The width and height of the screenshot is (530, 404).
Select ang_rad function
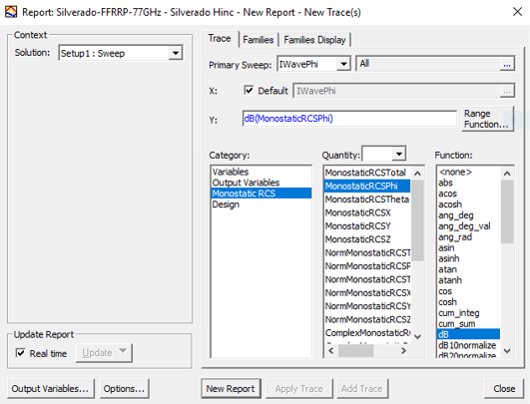[x=468, y=236]
